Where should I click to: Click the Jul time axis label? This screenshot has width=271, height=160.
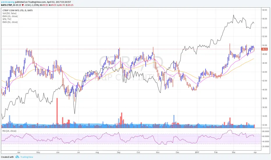pos(78,152)
